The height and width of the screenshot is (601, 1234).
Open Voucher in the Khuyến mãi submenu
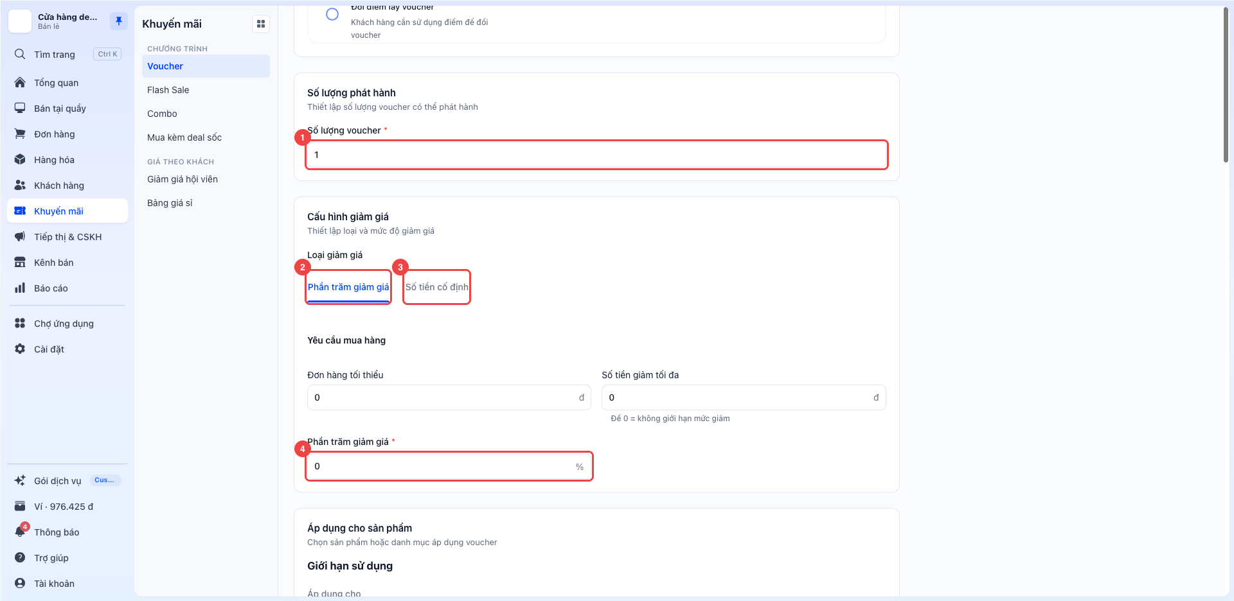click(206, 66)
